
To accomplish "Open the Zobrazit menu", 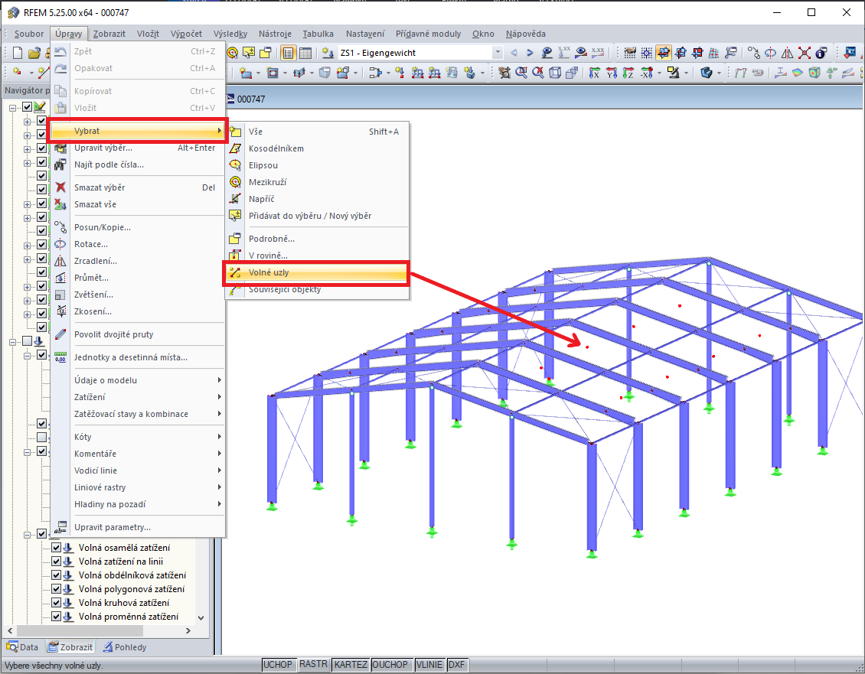I will [109, 34].
